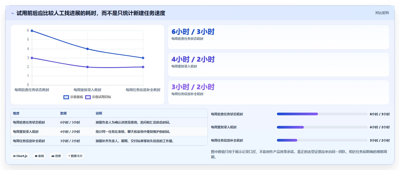This screenshot has height=170, width=400.
Task: Select table cell 每周任务信息补全耗时
Action: 29,141
